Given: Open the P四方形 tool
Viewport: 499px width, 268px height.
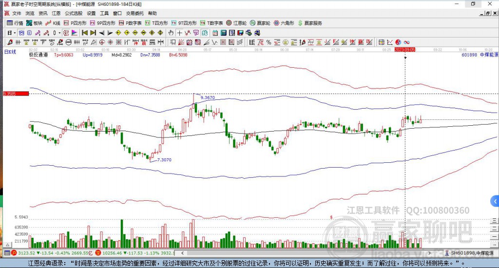Looking at the screenshot, I should tap(75, 23).
